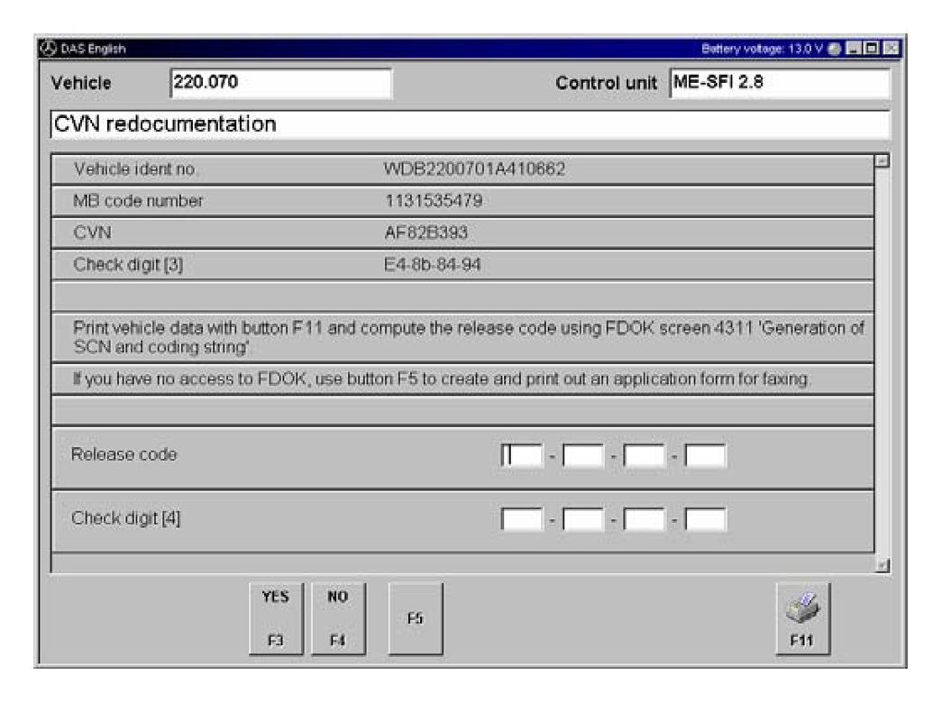
Task: Select the Vehicle ident no. value WDB2200701A410662
Action: click(475, 169)
